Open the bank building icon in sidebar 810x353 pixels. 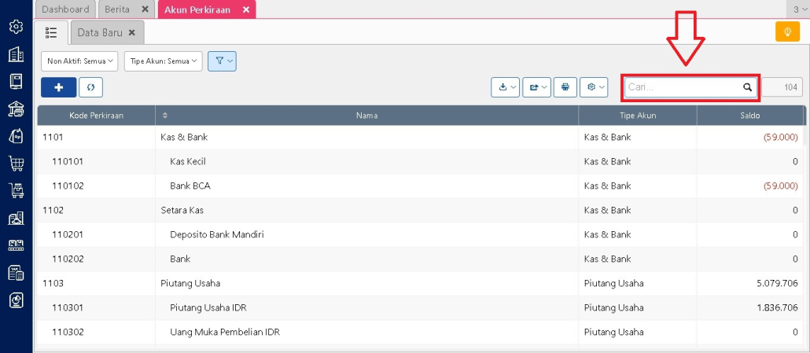point(16,109)
